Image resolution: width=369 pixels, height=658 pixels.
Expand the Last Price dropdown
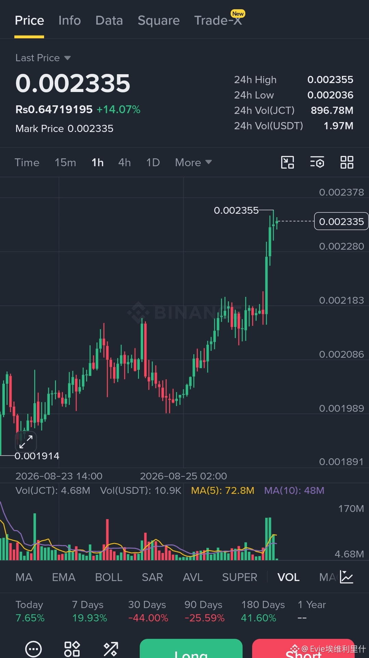click(43, 58)
